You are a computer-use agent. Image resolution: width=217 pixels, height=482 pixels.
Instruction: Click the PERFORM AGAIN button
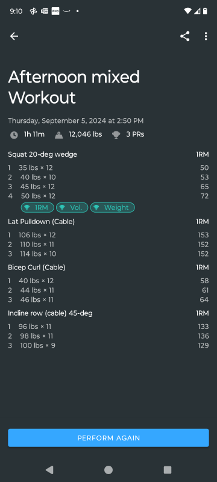[108, 438]
